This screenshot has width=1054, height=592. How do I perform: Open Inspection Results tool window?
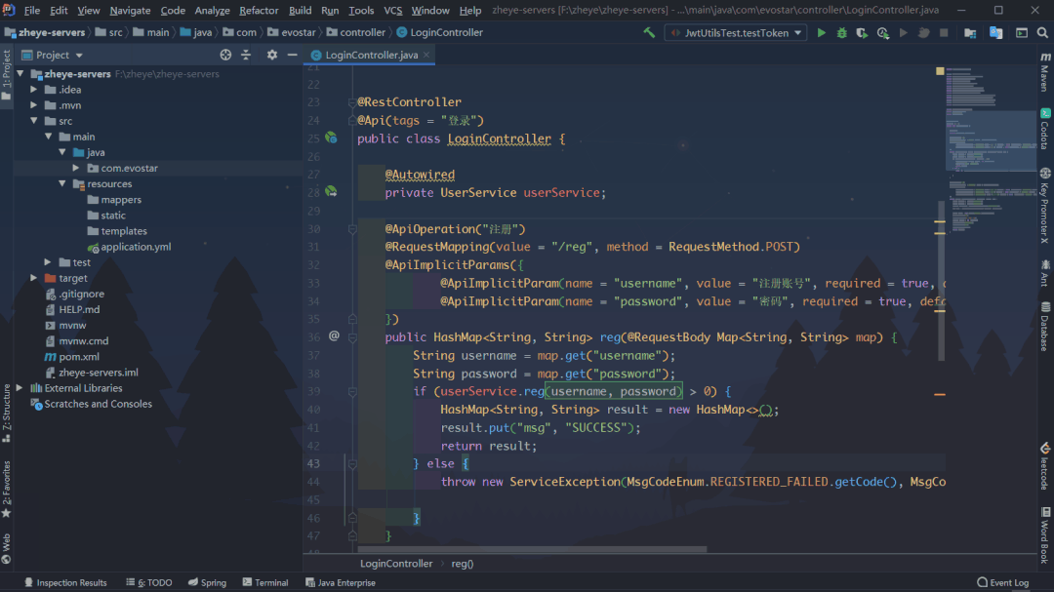[x=66, y=582]
